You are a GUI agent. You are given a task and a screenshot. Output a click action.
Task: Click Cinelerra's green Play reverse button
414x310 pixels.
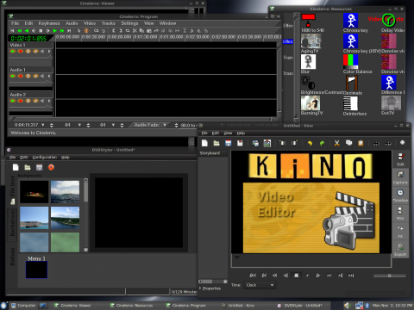(x=27, y=30)
